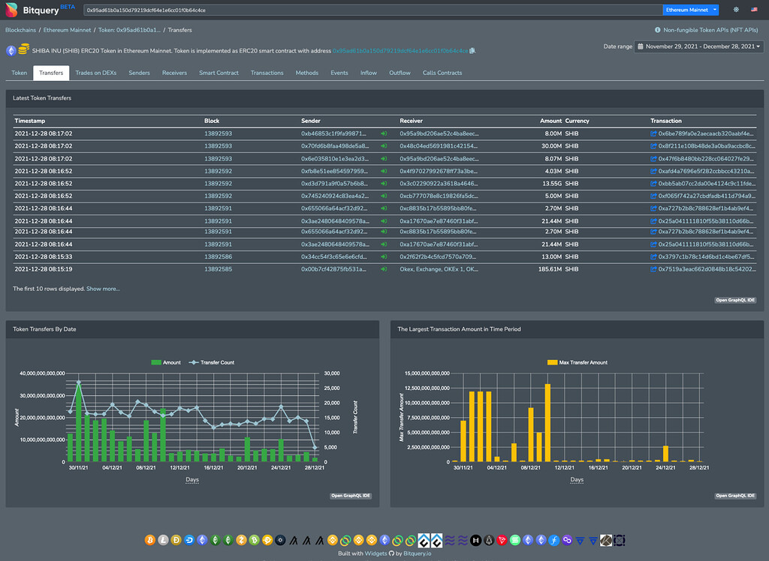Open the US flag language selector

pos(753,10)
